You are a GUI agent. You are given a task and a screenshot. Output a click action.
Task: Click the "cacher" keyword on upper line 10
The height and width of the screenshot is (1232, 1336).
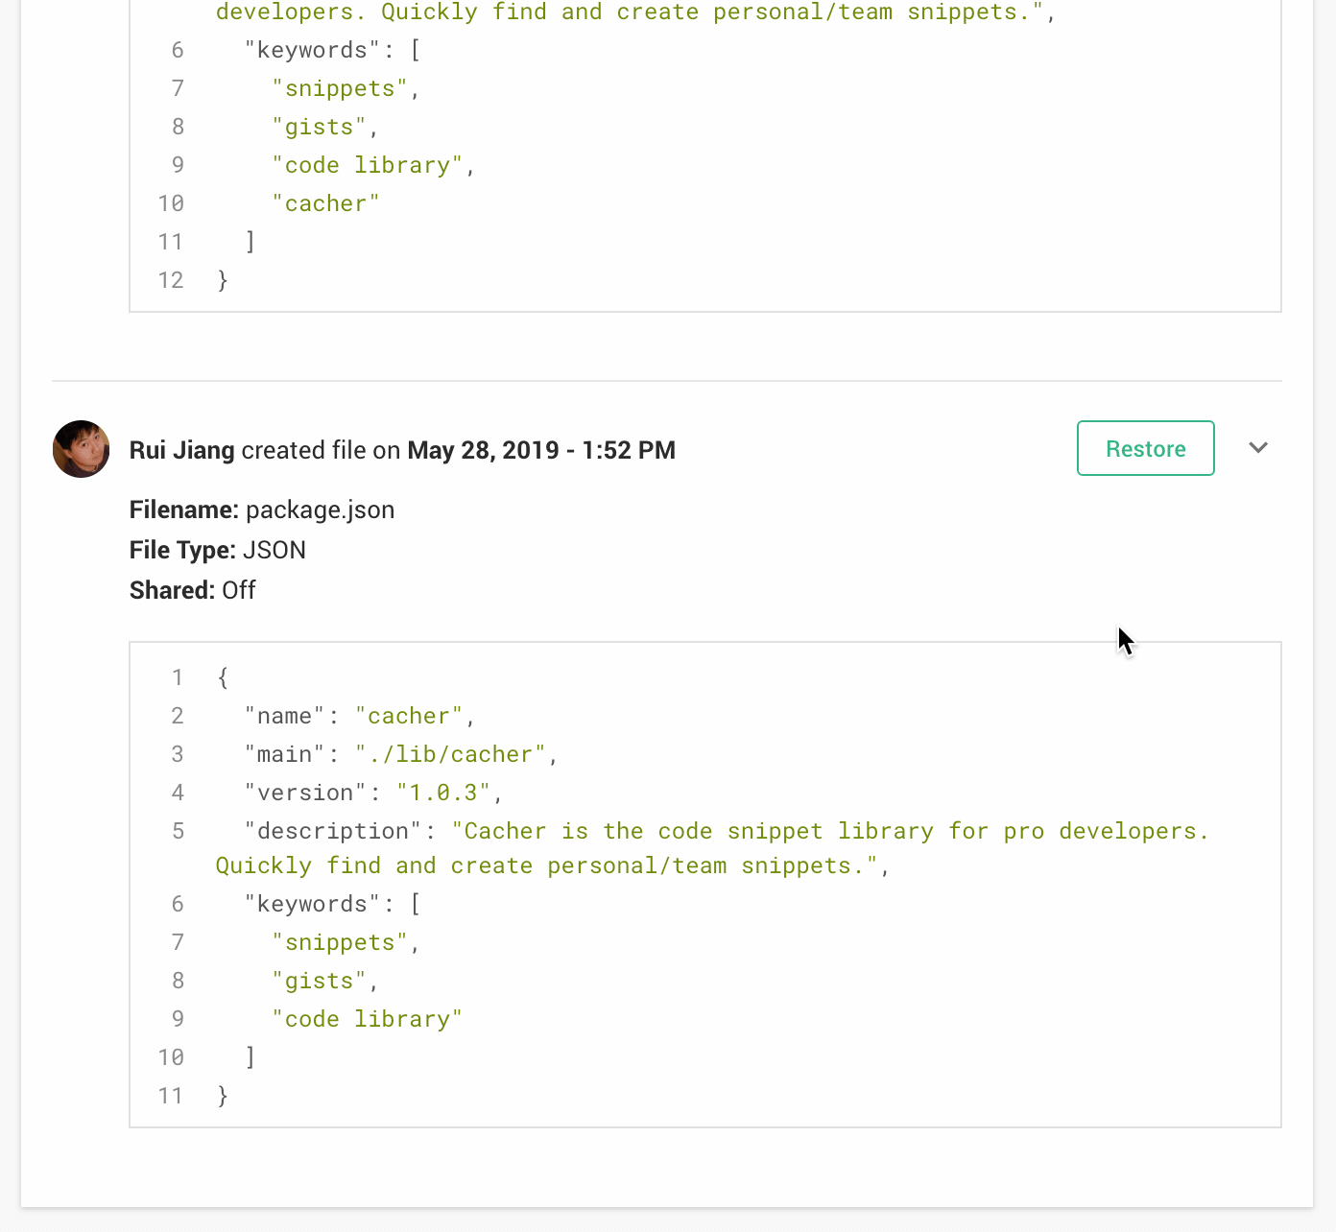(326, 203)
